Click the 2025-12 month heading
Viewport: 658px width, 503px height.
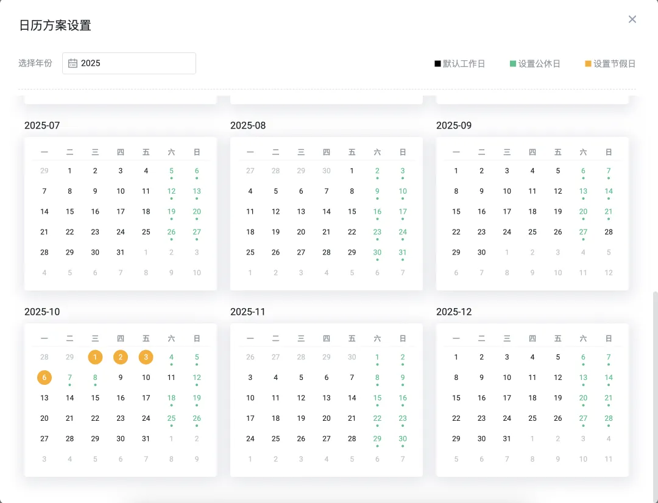point(454,312)
